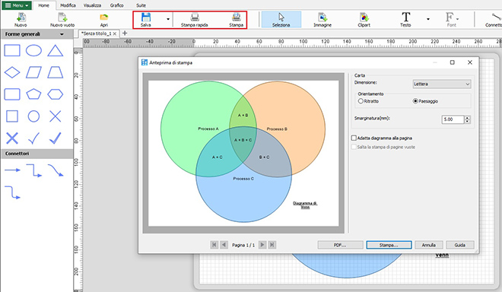The image size is (502, 292).
Task: Click the Stampa... button in the dialog
Action: (x=389, y=245)
